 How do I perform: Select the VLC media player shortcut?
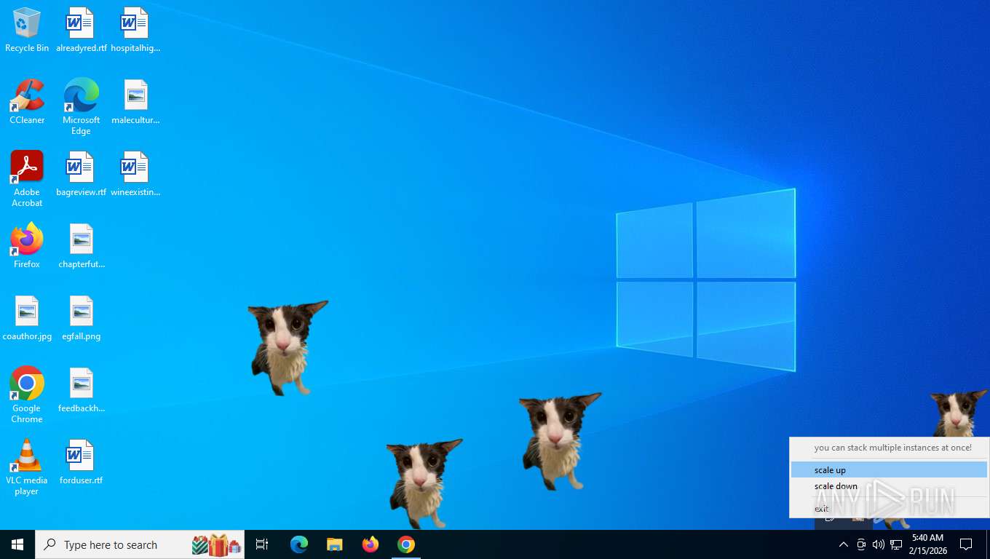[27, 468]
